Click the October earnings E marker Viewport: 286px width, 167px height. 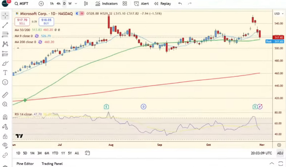(x=255, y=107)
